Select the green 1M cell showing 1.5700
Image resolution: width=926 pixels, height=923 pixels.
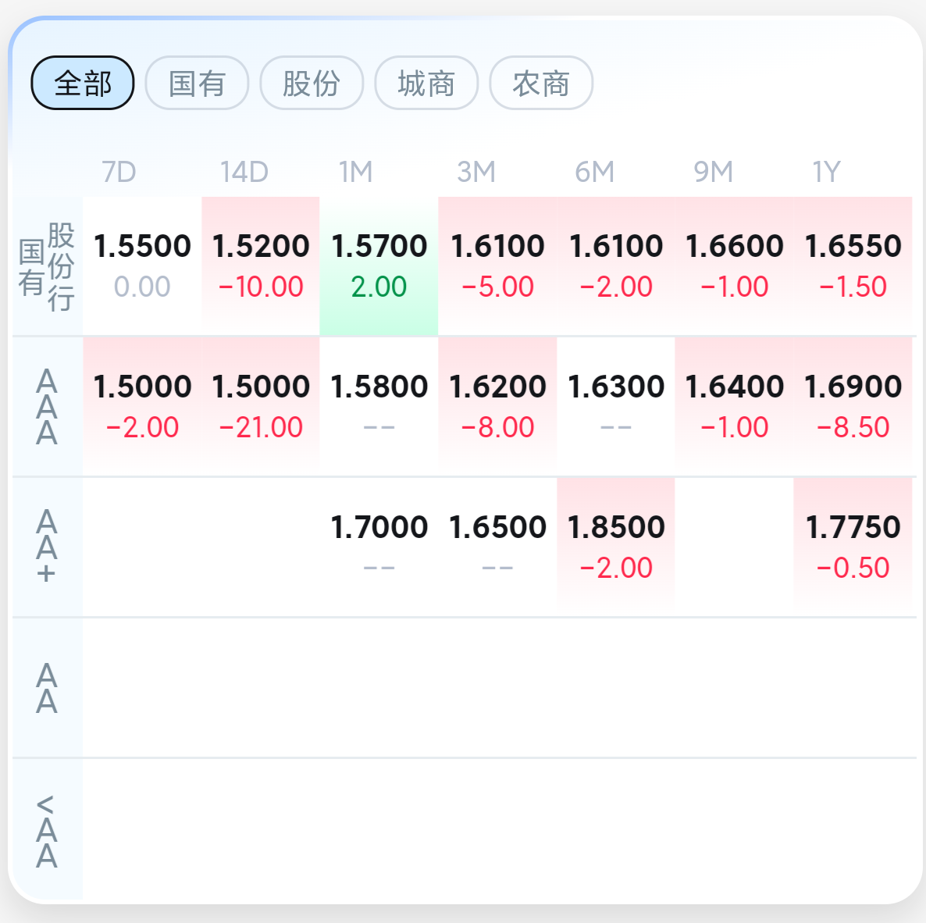[379, 265]
